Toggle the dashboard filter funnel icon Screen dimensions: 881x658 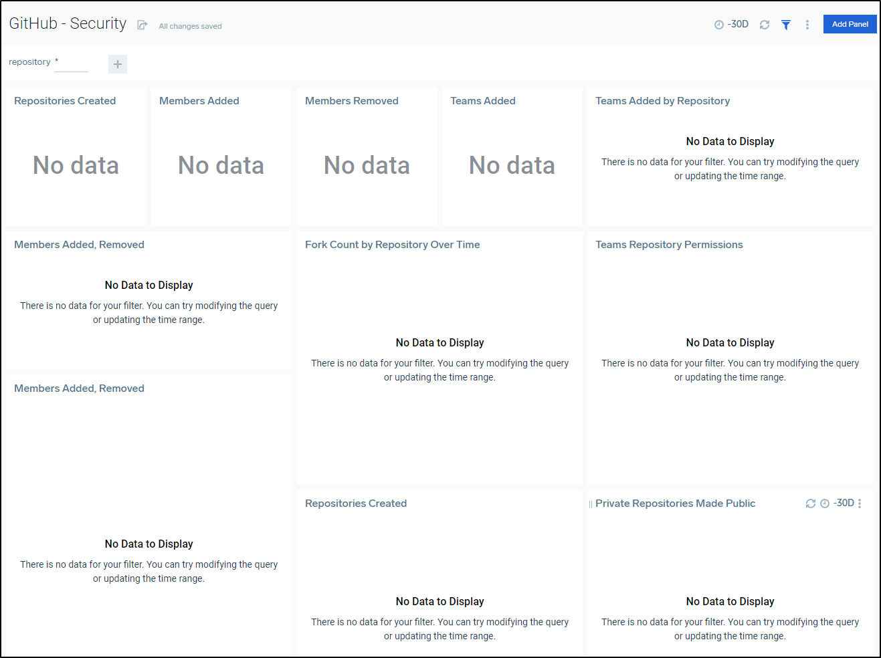coord(786,25)
